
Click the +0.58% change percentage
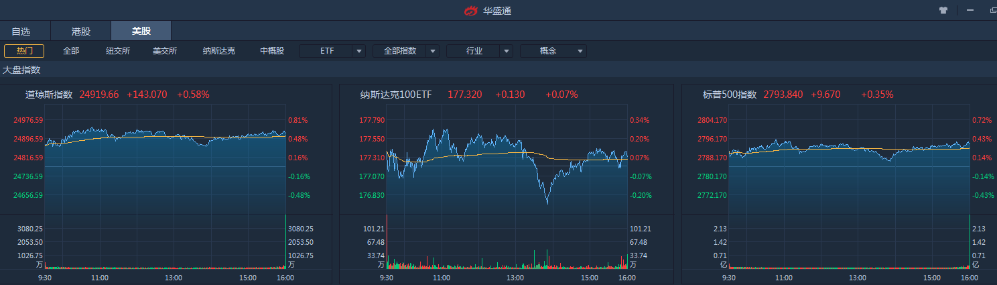click(x=193, y=95)
